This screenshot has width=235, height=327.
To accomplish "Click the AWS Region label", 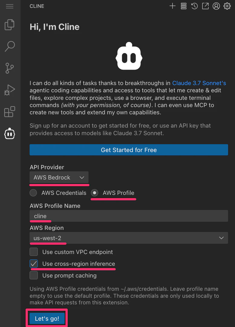I will (x=47, y=228).
